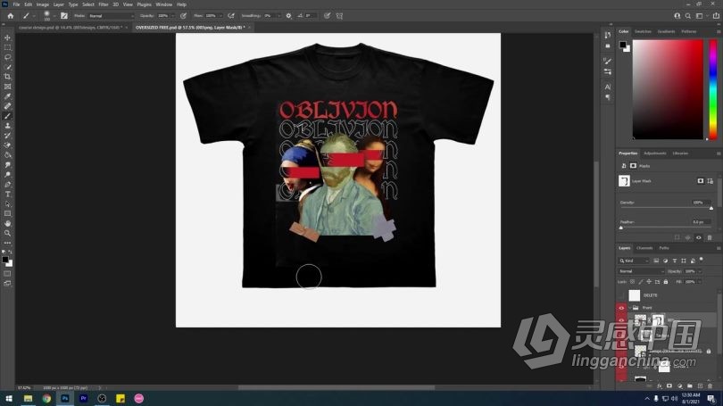723x406 pixels.
Task: Click the add layer style fx icon
Action: pyautogui.click(x=660, y=385)
